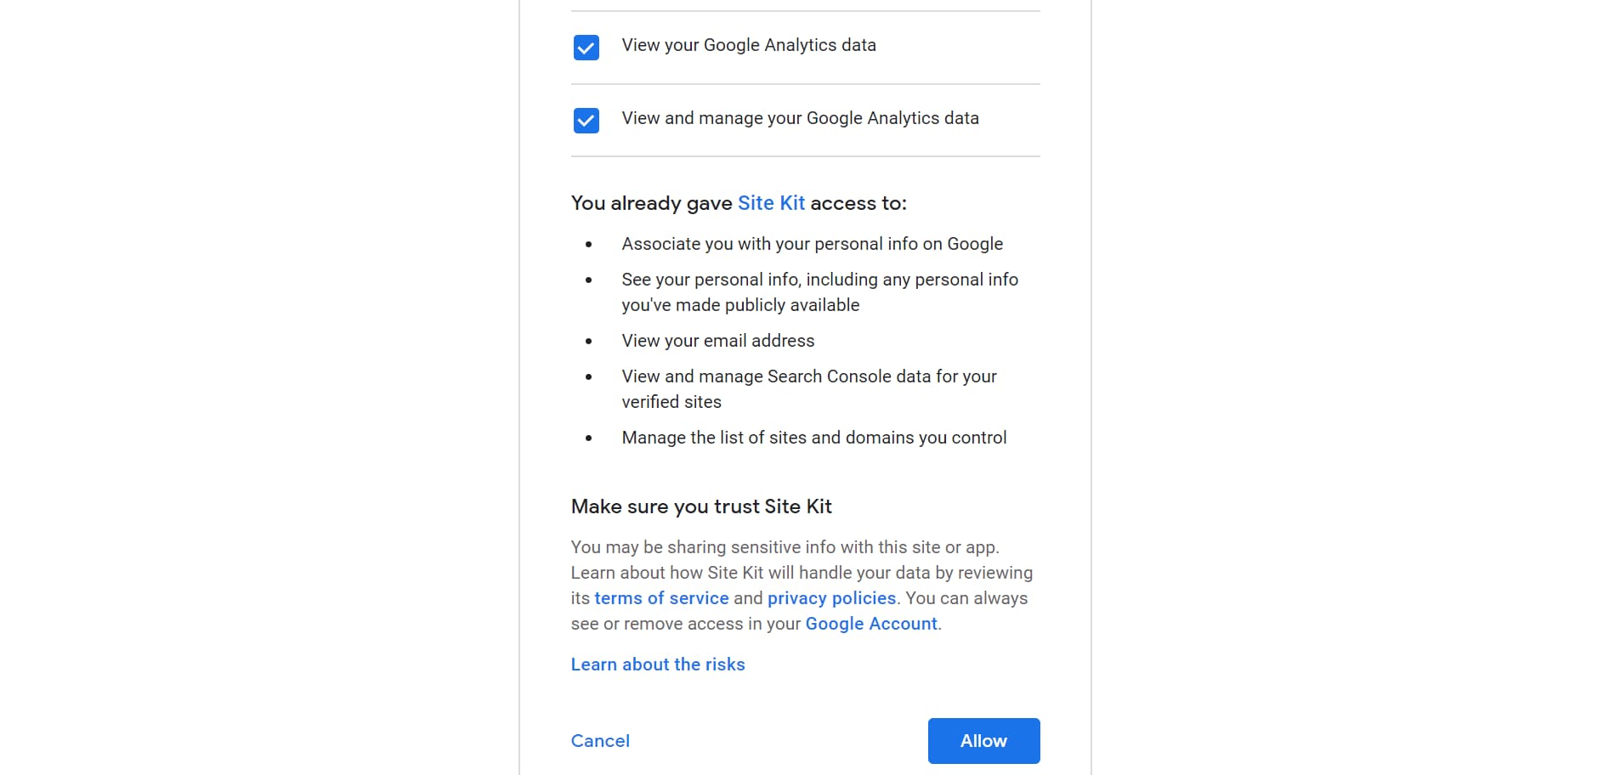Viewport: 1609px width, 775px height.
Task: Uncheck 'View and manage your Google Analytics data'
Action: click(586, 121)
